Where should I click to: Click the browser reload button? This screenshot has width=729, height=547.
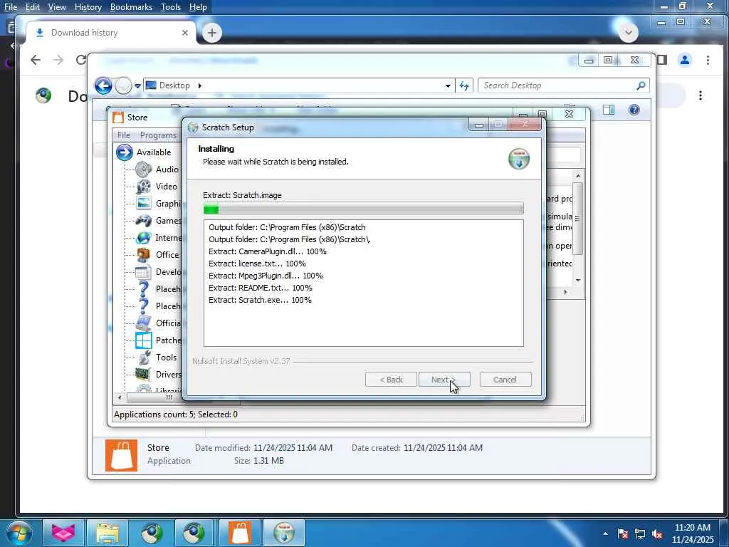click(81, 60)
